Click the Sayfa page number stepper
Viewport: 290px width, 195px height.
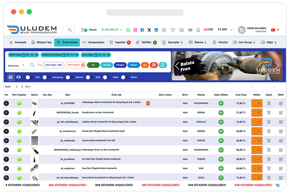(22, 87)
